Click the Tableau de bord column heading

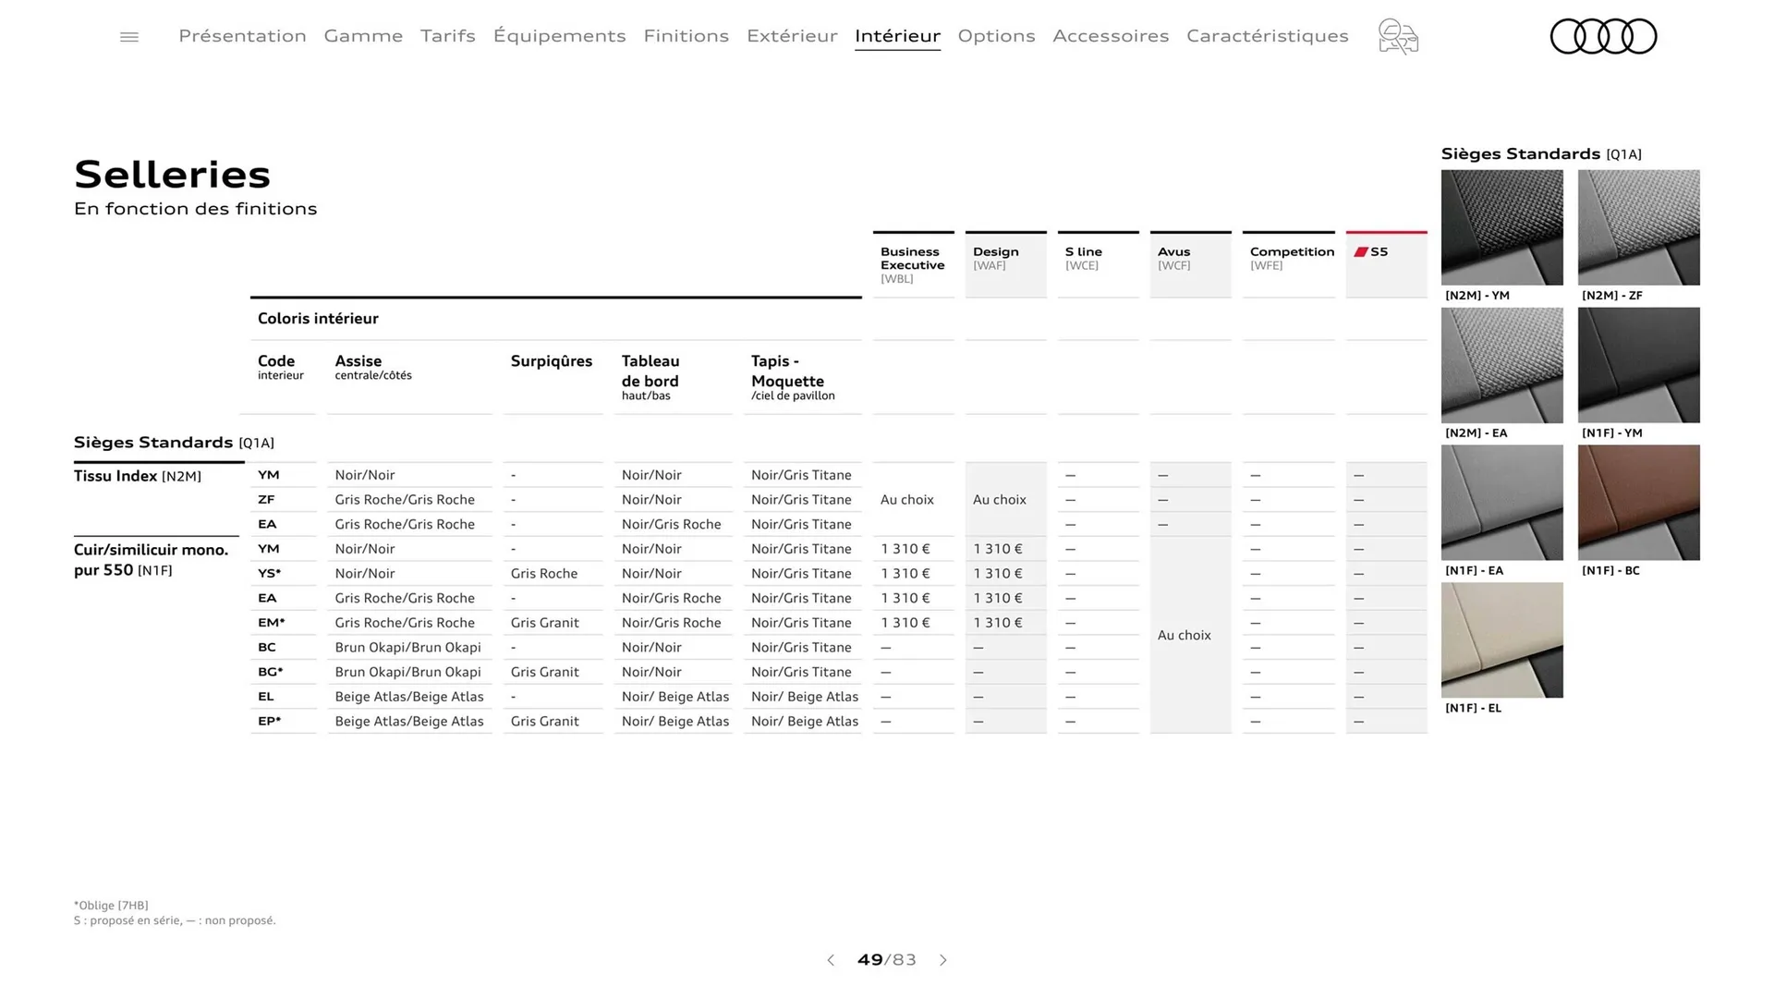(x=650, y=377)
